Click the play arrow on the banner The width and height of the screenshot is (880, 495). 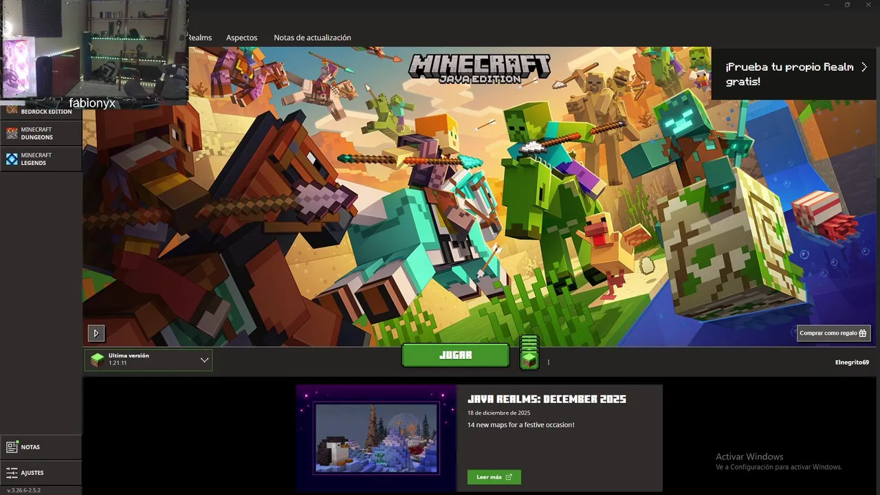(x=96, y=333)
